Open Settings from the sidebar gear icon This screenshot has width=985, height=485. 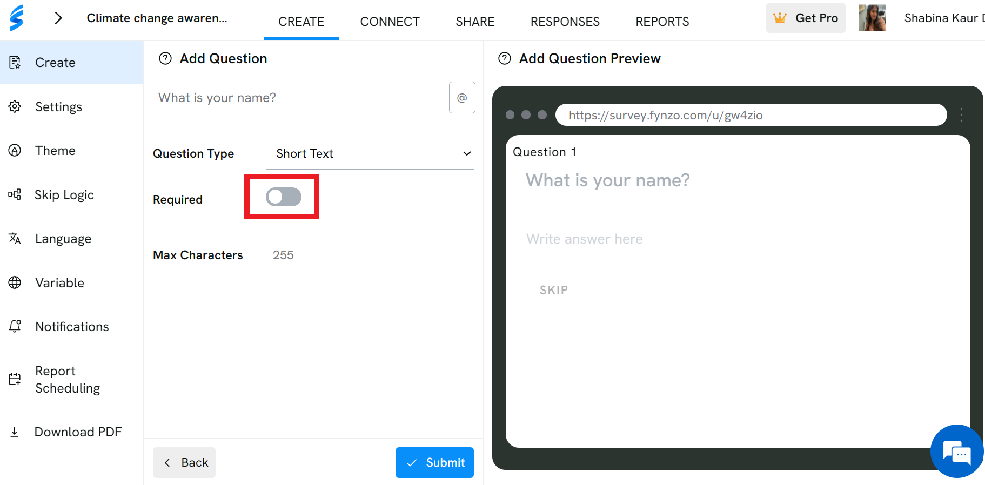pyautogui.click(x=15, y=106)
